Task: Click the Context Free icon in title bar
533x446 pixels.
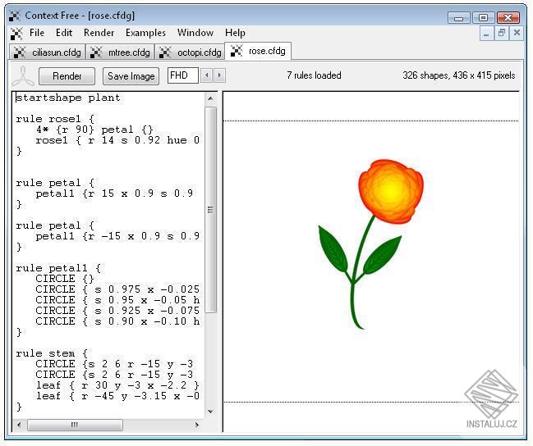Action: [15, 16]
